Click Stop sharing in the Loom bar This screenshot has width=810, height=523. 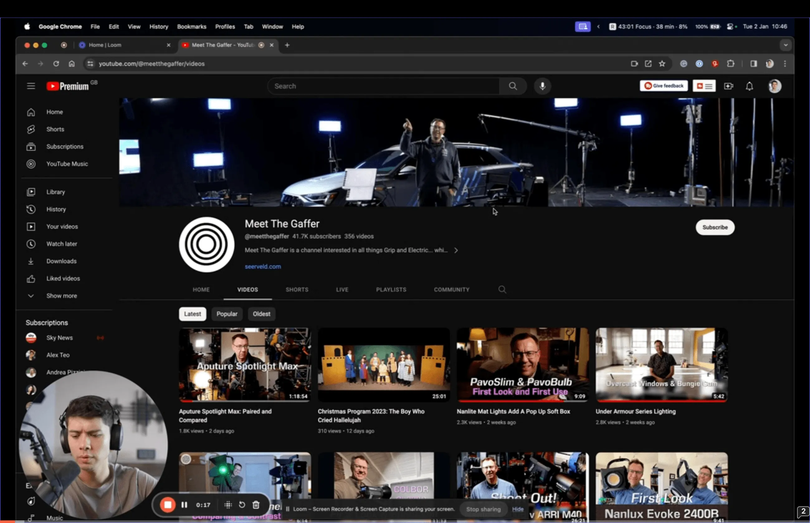pos(483,509)
